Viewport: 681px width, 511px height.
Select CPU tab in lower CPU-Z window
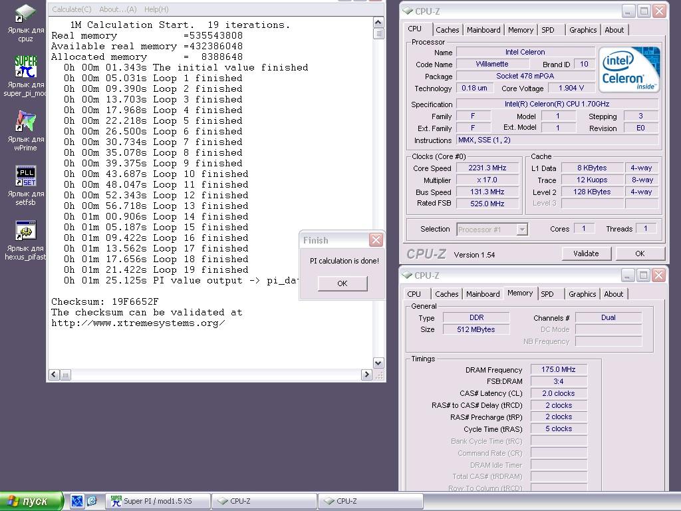click(414, 294)
